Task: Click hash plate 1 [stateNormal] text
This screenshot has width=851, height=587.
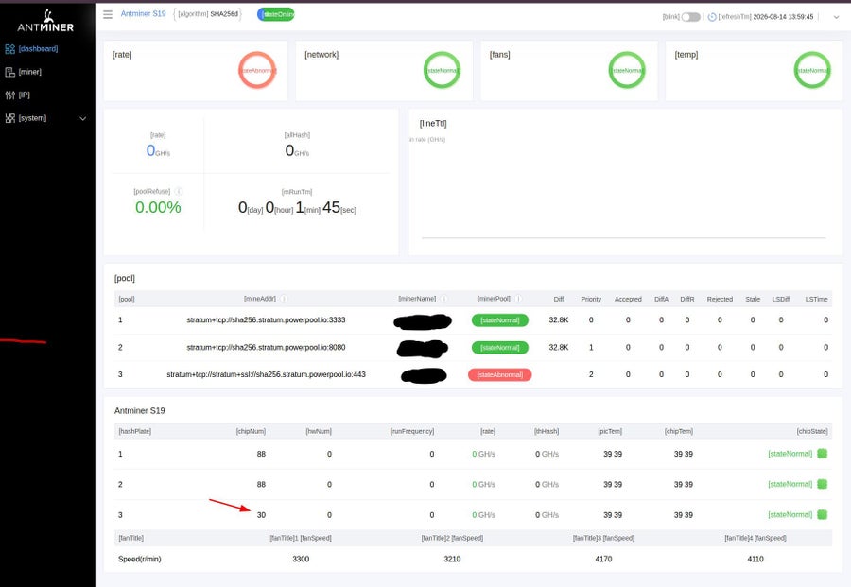Action: (790, 454)
